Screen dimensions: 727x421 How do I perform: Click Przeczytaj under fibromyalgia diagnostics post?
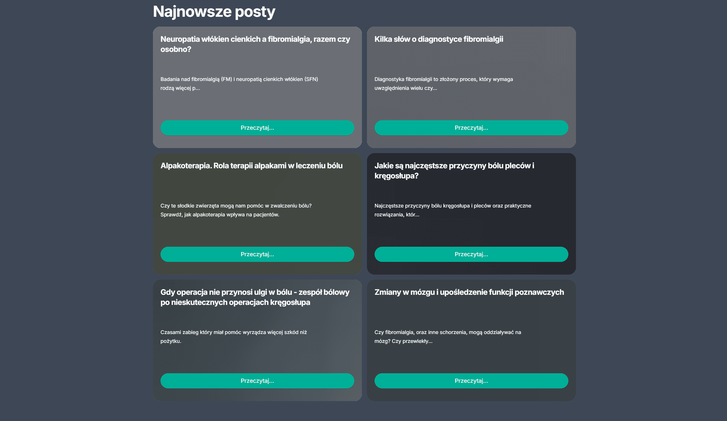click(471, 128)
